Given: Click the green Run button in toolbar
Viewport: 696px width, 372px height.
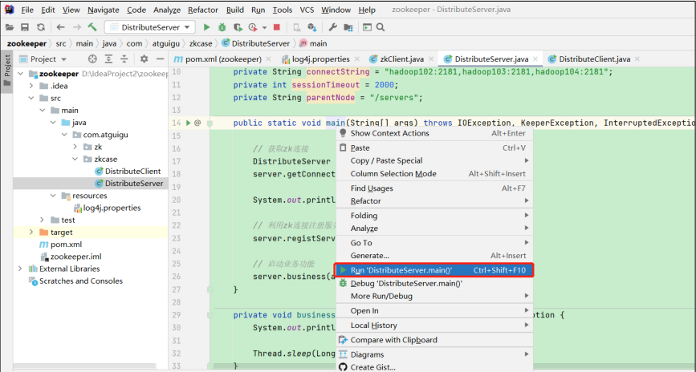Looking at the screenshot, I should (x=207, y=27).
